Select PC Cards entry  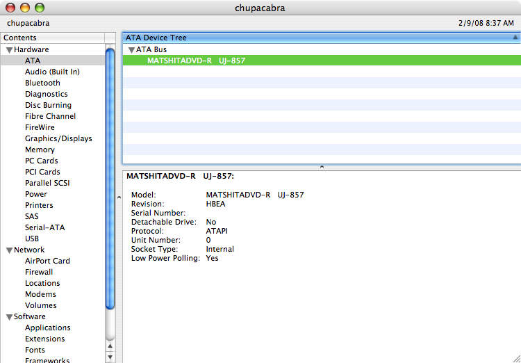pyautogui.click(x=41, y=161)
